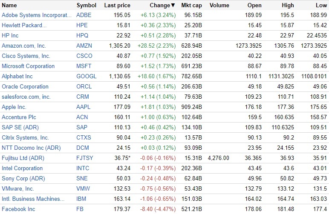Open the Fujitsu Ltd (ADR) link
Image resolution: width=329 pixels, height=214 pixels.
tap(23, 158)
